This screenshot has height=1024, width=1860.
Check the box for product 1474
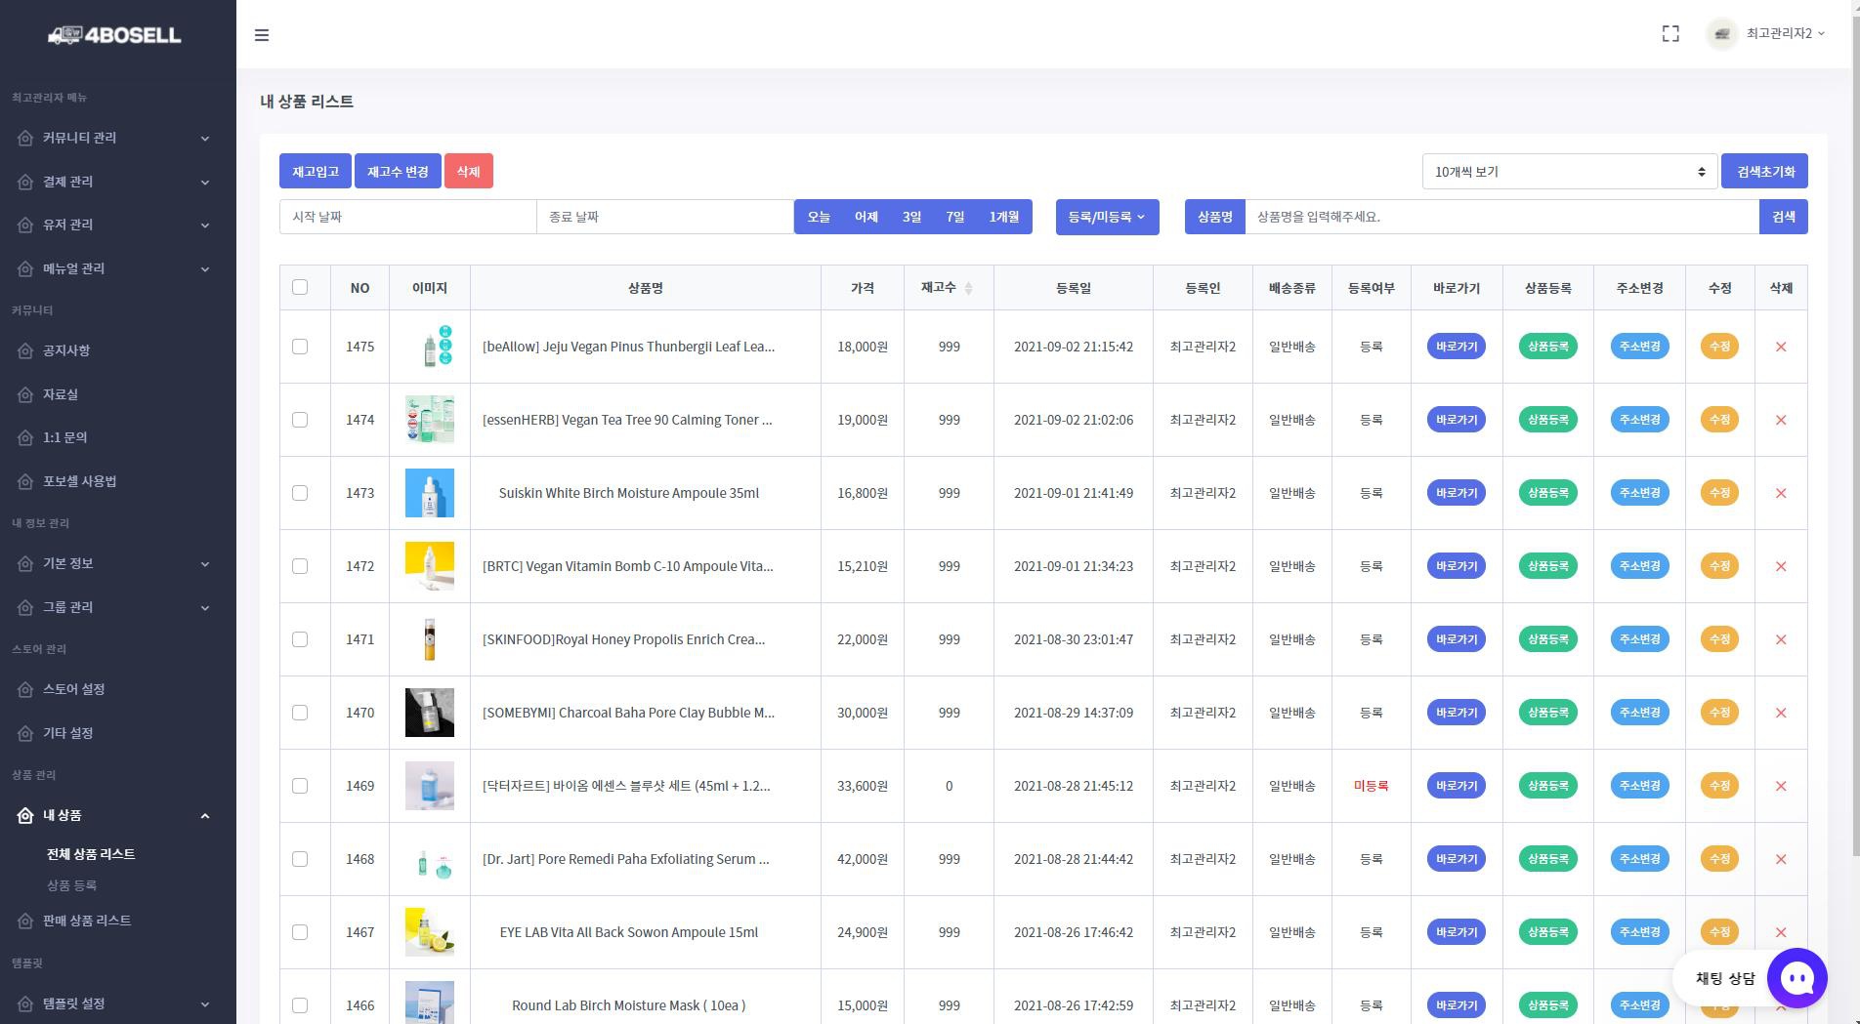300,420
